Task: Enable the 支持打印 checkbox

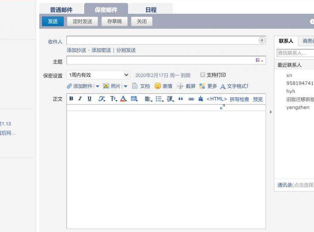Action: [203, 75]
